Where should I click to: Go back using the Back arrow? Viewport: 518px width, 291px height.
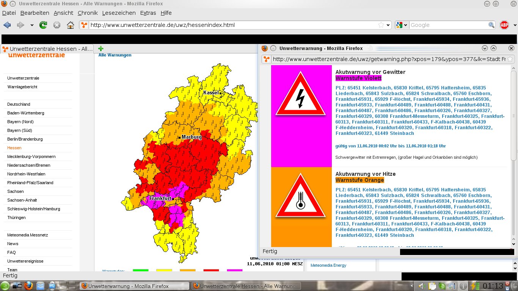tap(7, 25)
